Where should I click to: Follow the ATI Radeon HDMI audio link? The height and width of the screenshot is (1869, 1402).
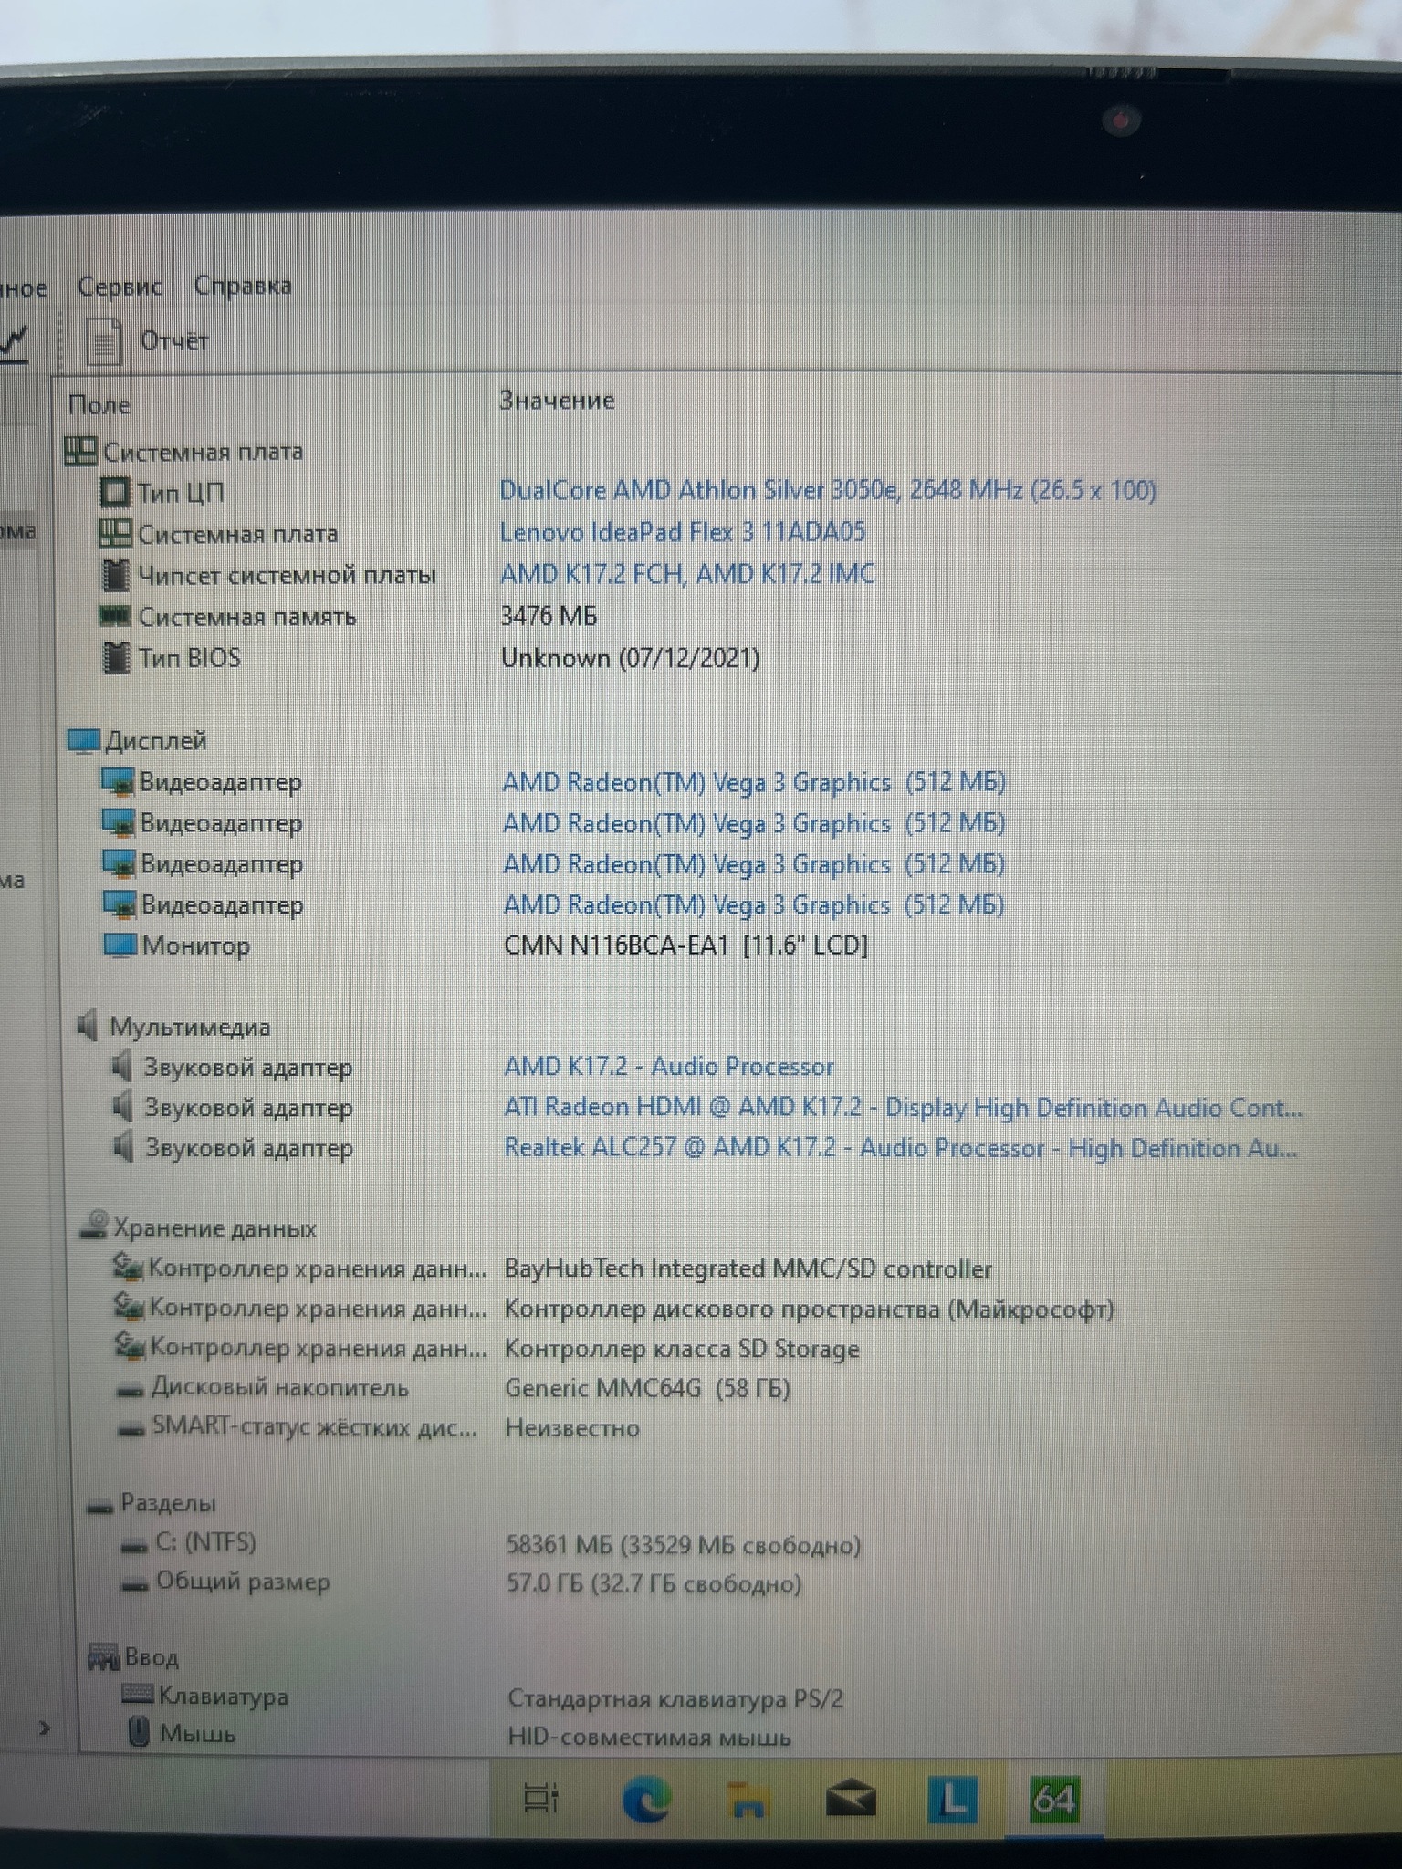point(904,1108)
